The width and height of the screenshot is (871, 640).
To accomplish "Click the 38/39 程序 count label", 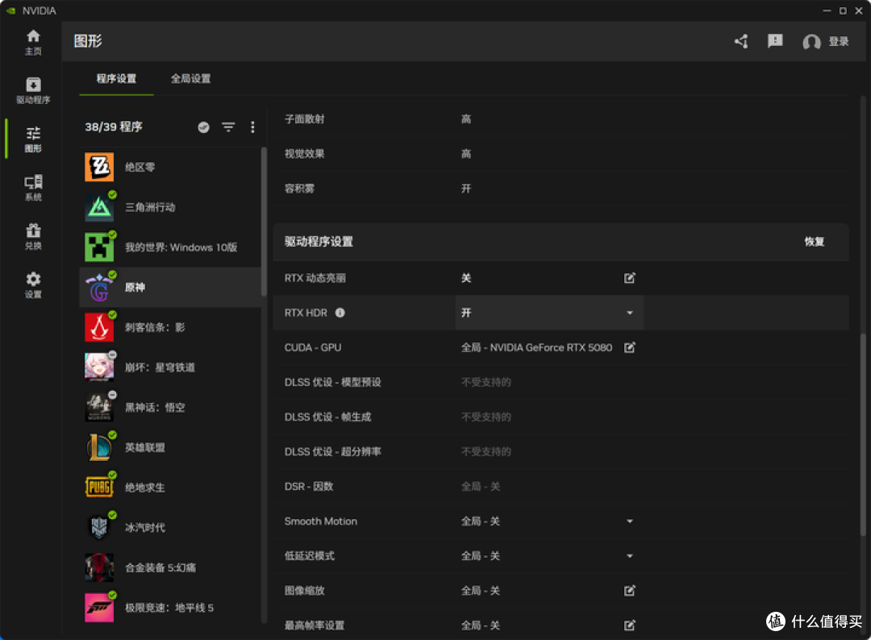I will [114, 127].
